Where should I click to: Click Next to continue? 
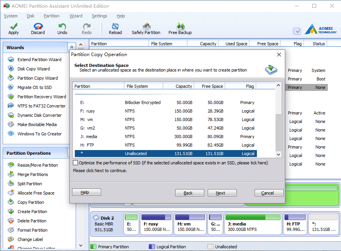tap(222, 193)
